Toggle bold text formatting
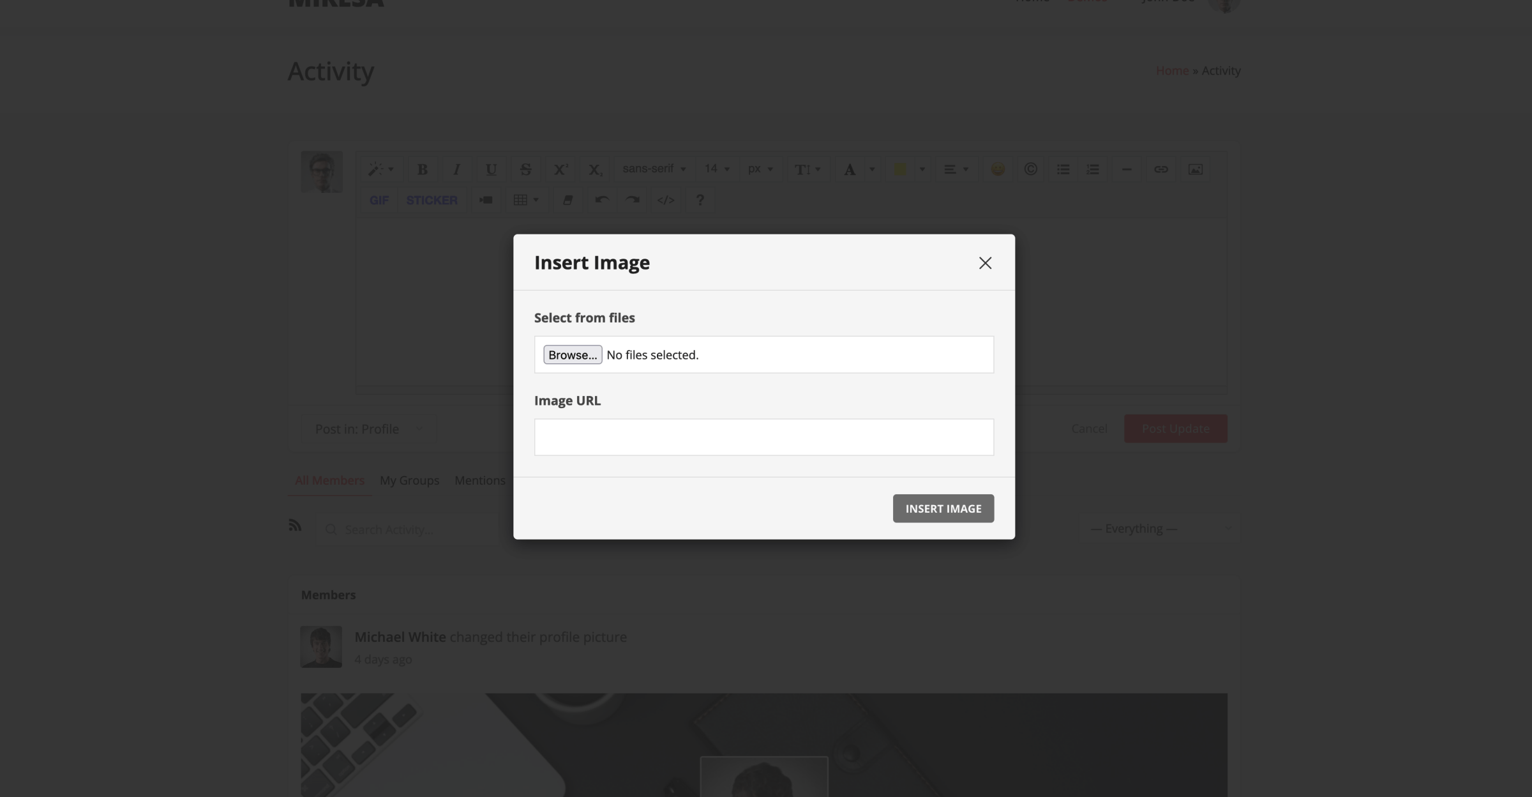Viewport: 1532px width, 797px height. [x=423, y=169]
